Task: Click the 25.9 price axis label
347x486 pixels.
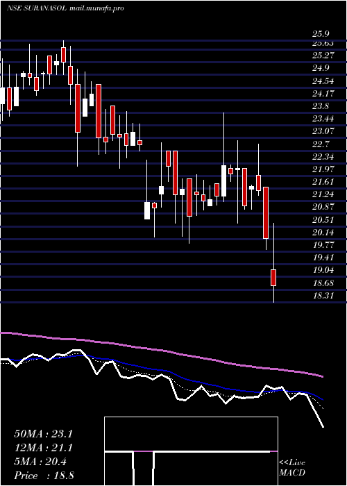Action: (x=321, y=34)
